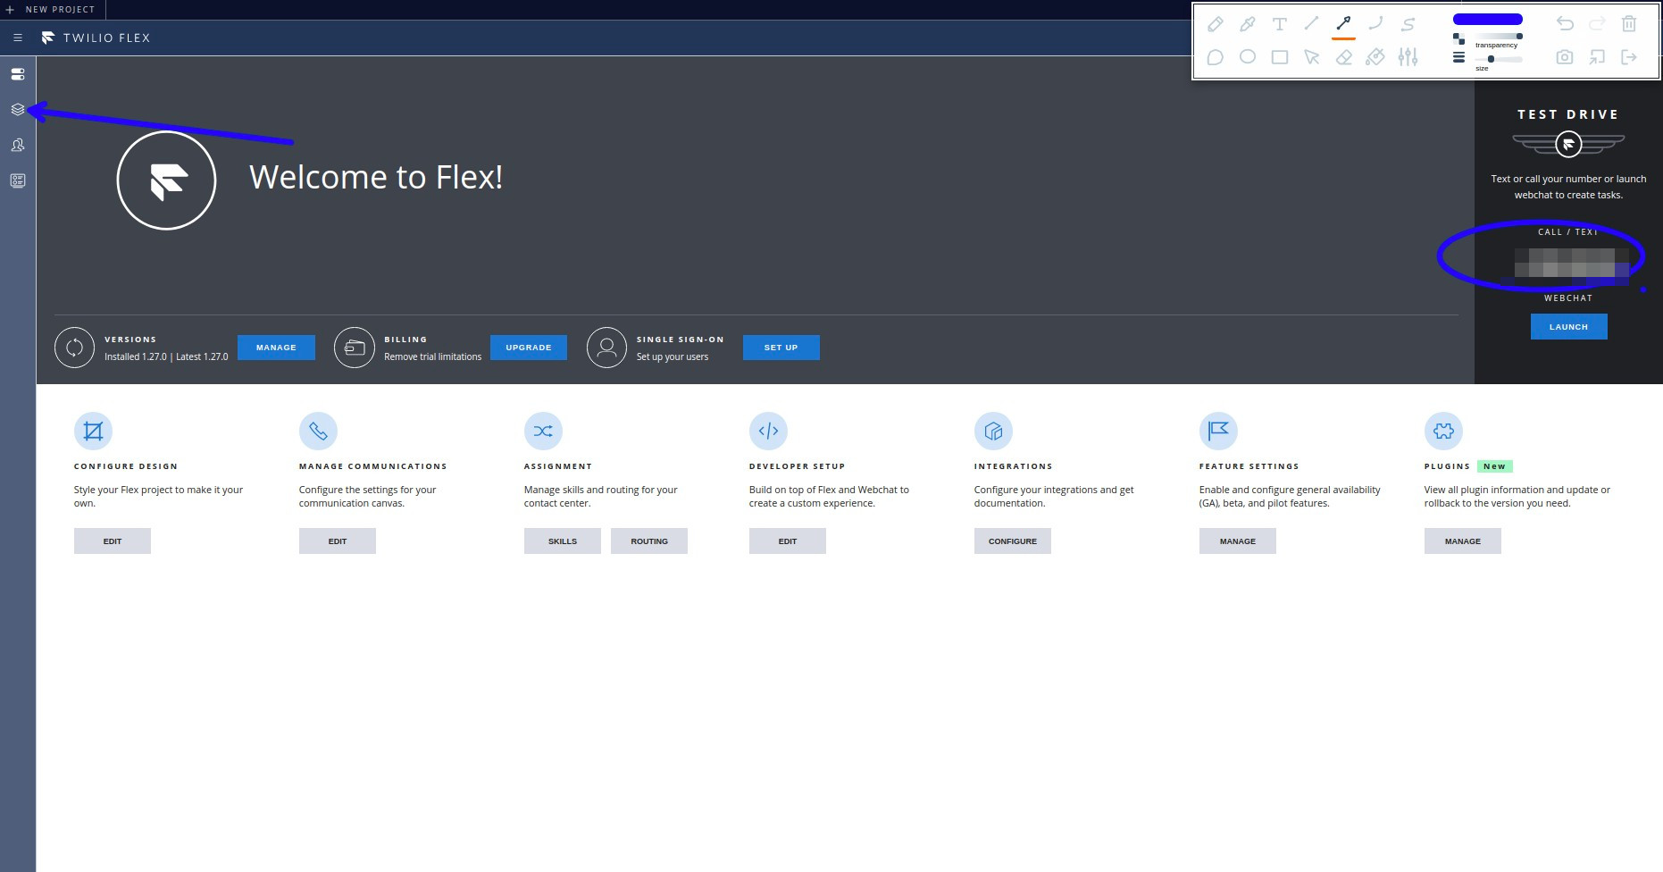
Task: Click the Billing wallet icon
Action: tap(355, 348)
